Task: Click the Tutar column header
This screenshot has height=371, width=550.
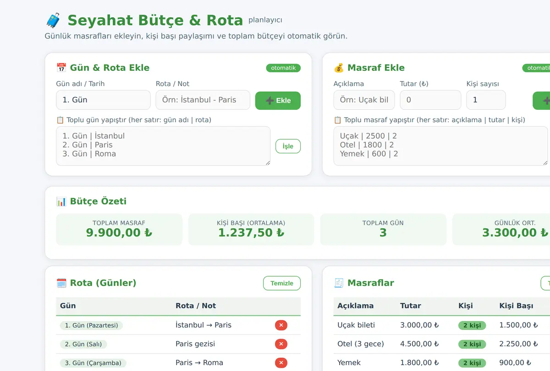Action: pyautogui.click(x=411, y=306)
